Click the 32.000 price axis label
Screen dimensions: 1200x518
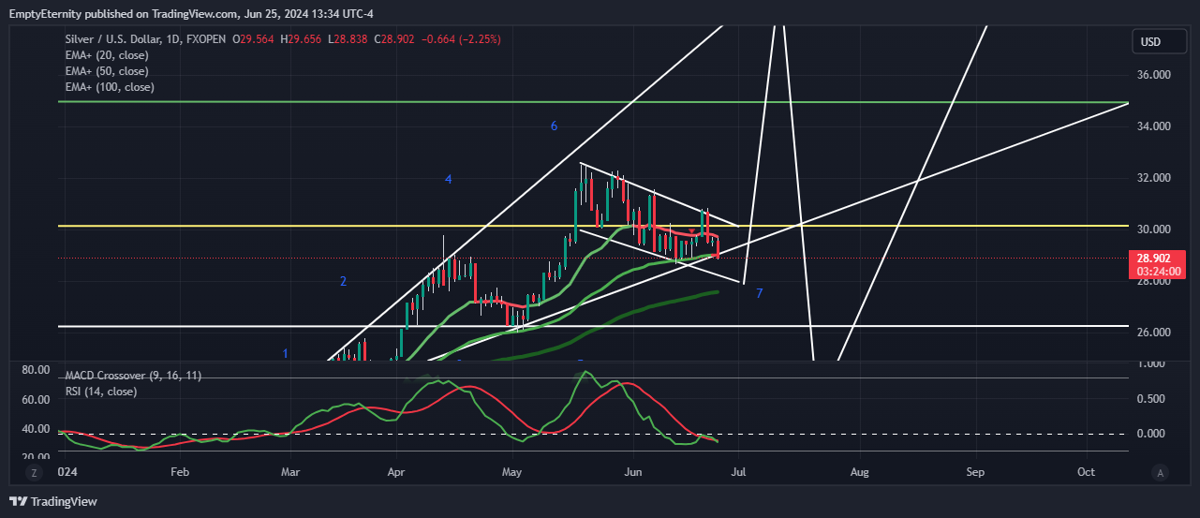(1153, 178)
